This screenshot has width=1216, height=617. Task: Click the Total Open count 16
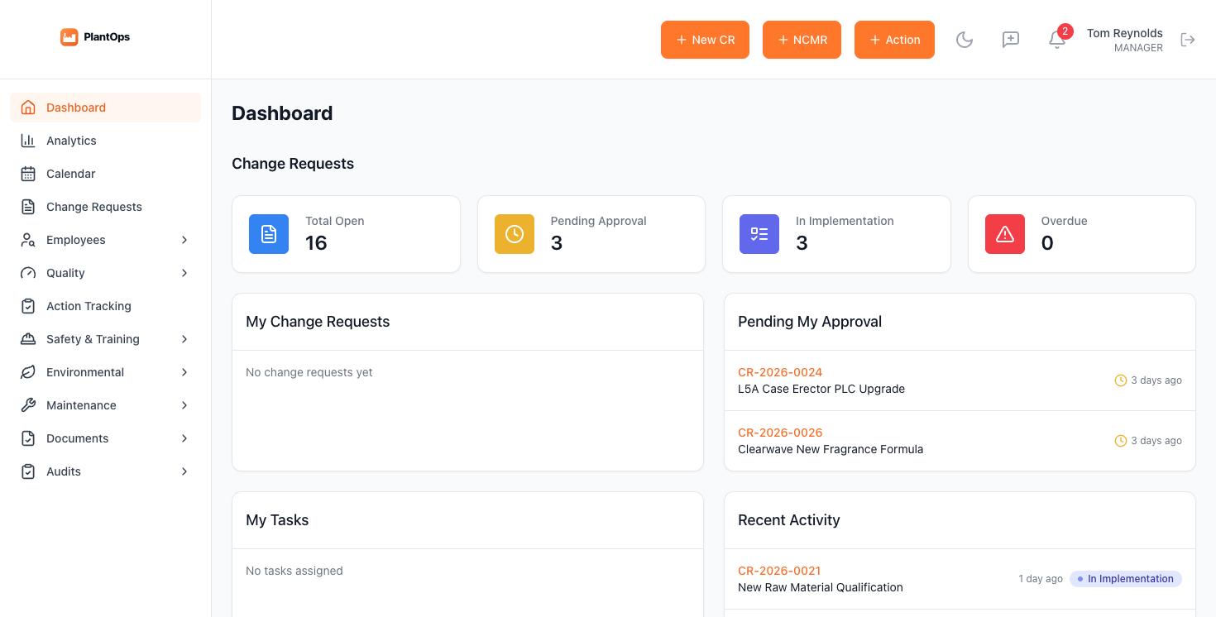pos(316,243)
